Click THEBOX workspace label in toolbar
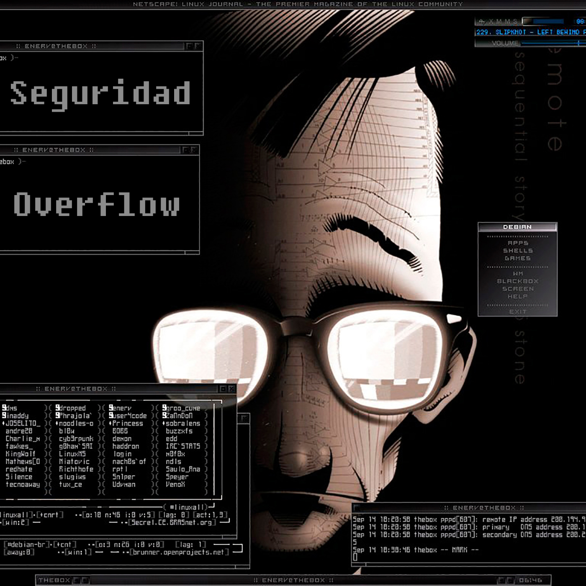The height and width of the screenshot is (586, 586). click(x=54, y=580)
